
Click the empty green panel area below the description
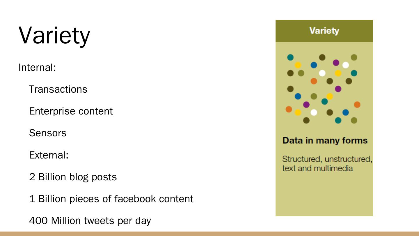point(324,195)
